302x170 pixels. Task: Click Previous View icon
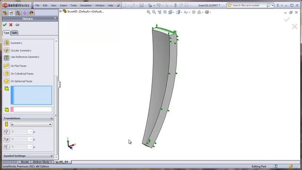click(159, 12)
